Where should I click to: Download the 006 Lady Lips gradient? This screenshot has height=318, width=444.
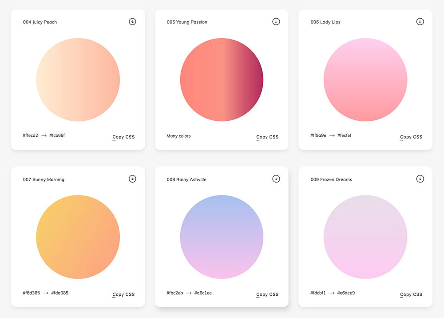point(420,21)
